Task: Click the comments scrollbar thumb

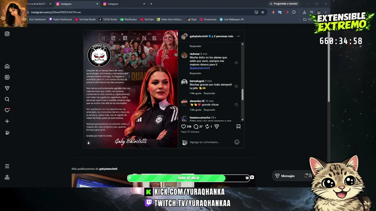Action: (x=242, y=94)
